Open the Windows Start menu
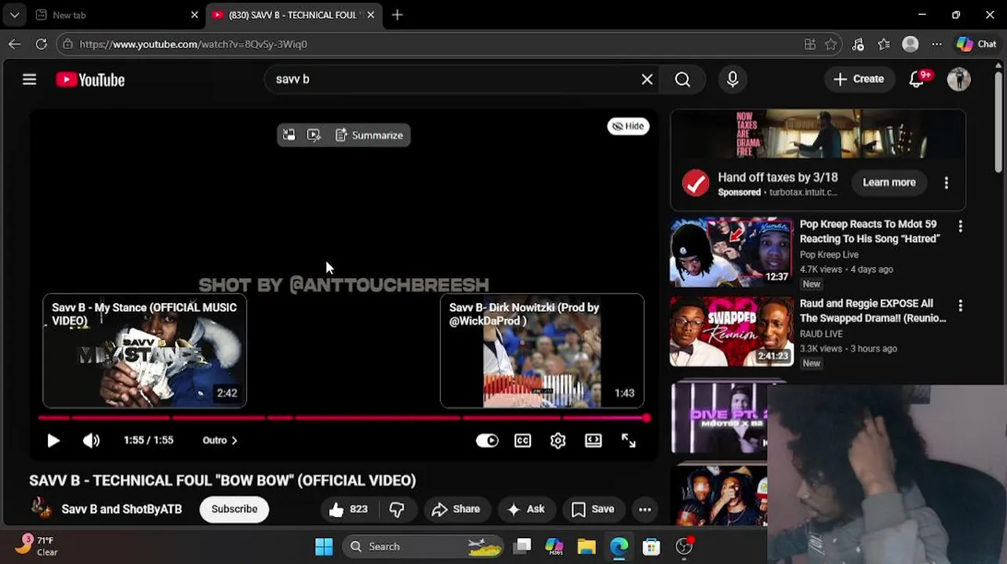The image size is (1007, 564). (x=324, y=547)
